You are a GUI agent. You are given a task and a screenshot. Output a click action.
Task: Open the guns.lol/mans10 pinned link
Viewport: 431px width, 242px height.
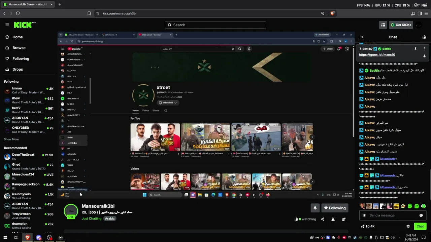pyautogui.click(x=377, y=55)
